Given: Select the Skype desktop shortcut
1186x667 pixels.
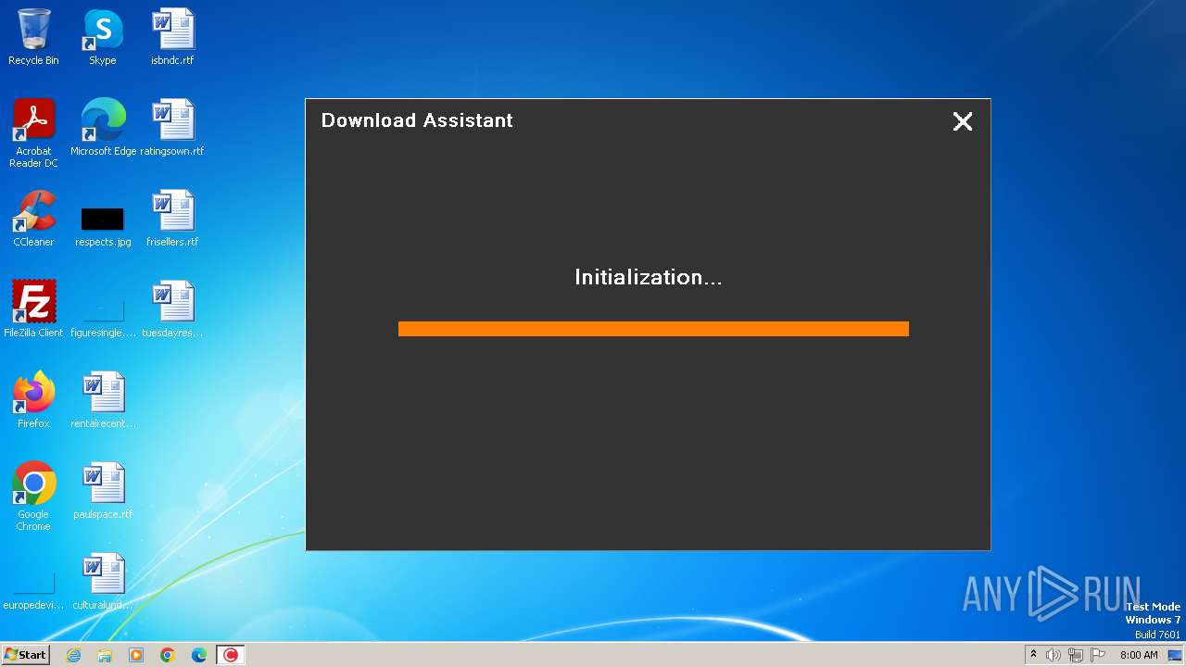Looking at the screenshot, I should 103,37.
